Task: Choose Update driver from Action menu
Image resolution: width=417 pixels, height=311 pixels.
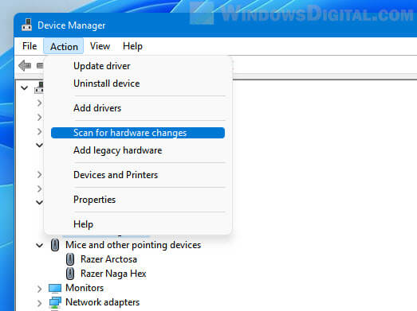Action: point(138,66)
